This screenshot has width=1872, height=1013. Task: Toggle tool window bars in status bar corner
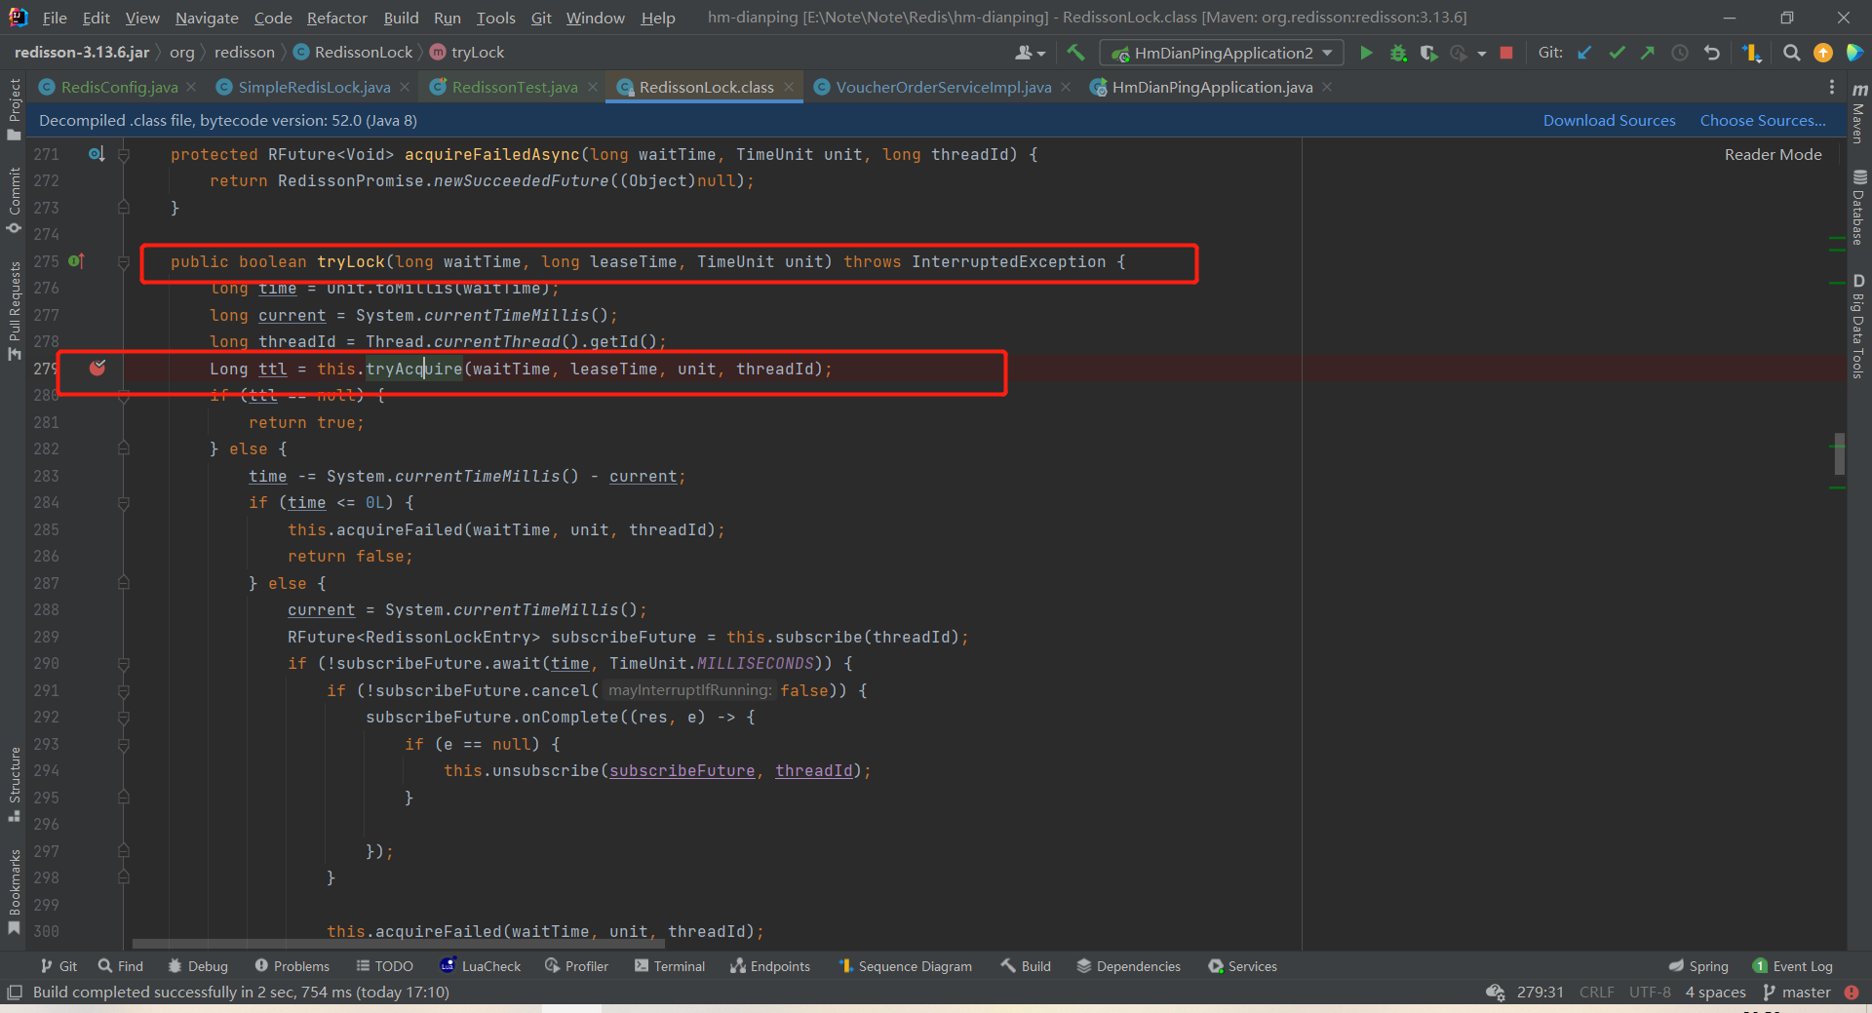pos(14,993)
